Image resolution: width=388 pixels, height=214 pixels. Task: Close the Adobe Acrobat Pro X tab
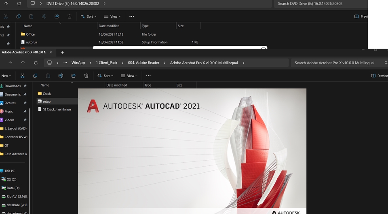tap(51, 52)
